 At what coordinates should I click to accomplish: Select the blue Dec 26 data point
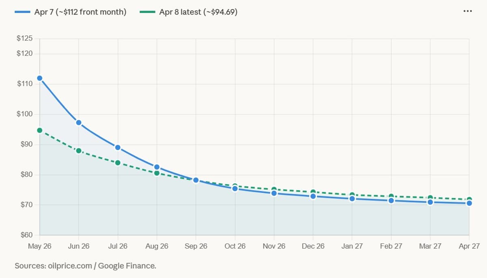[313, 196]
